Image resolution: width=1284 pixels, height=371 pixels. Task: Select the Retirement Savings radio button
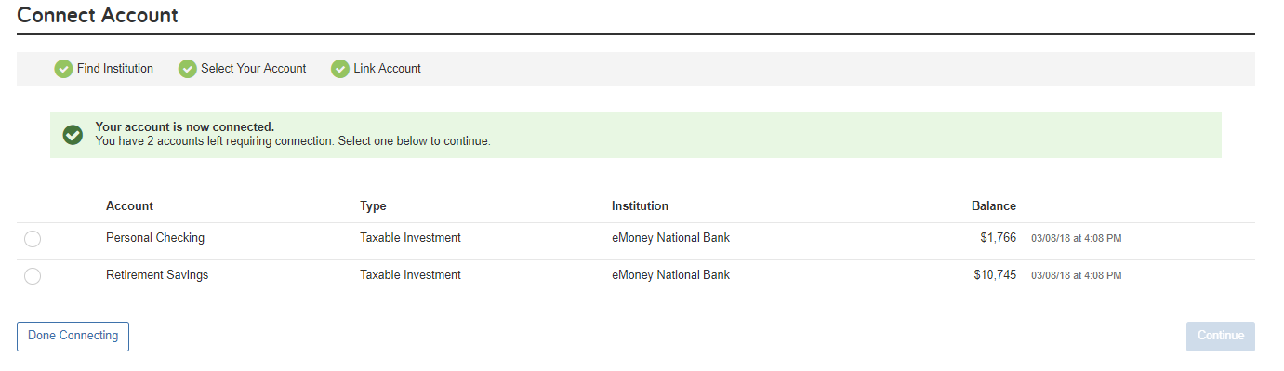pos(33,276)
